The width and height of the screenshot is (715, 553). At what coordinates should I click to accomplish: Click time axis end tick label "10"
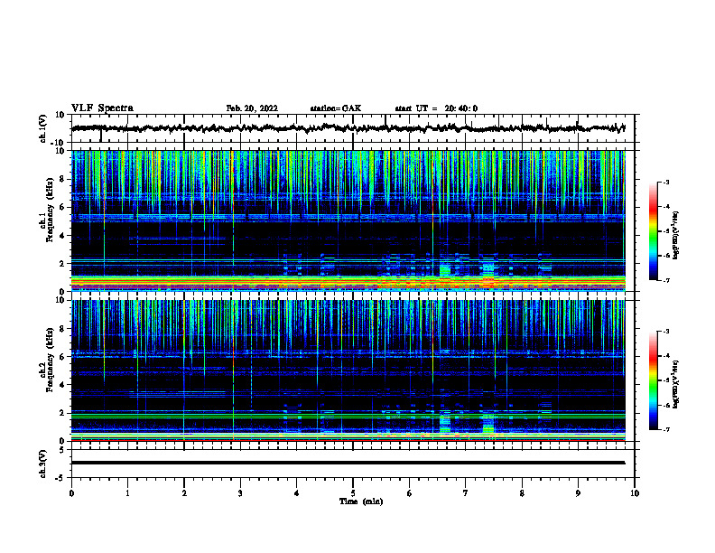[635, 493]
